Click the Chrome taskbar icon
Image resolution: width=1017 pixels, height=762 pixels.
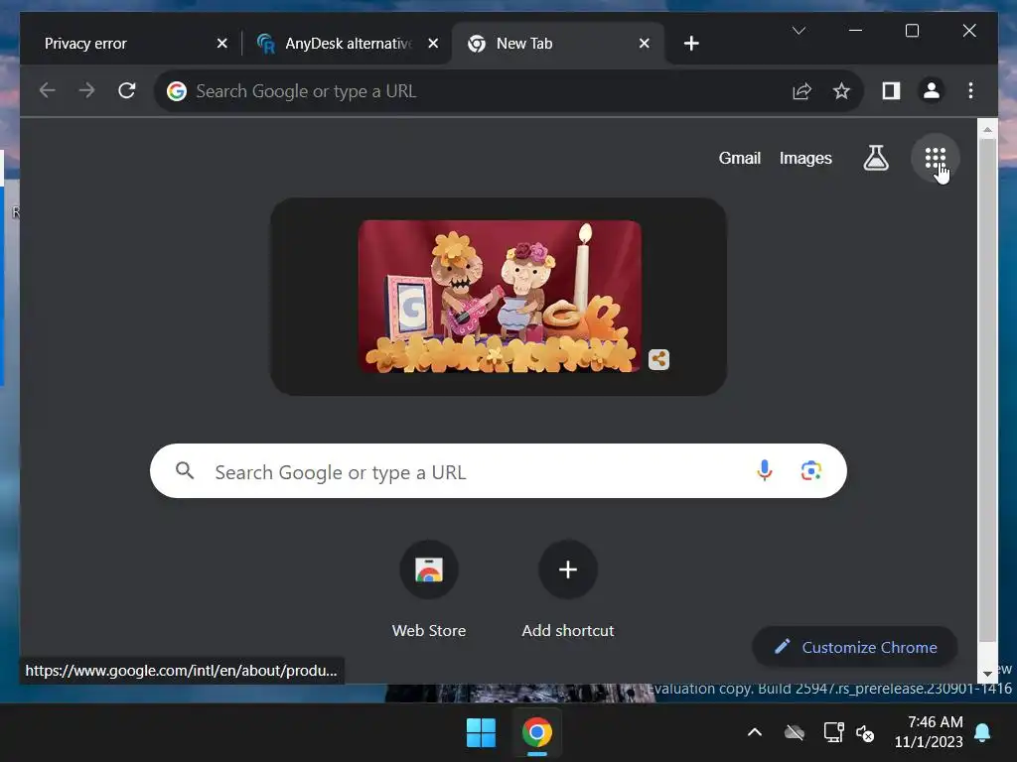(x=537, y=733)
